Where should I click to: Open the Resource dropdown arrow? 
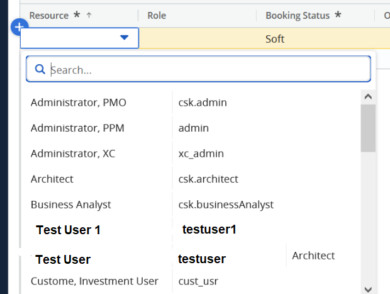pyautogui.click(x=125, y=38)
